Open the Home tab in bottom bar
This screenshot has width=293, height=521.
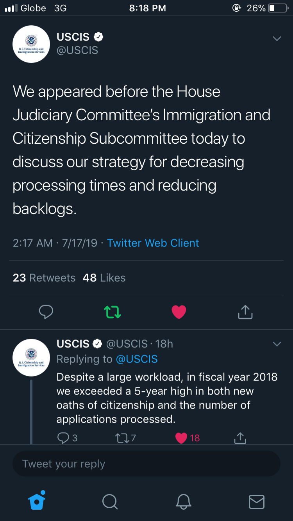[37, 500]
